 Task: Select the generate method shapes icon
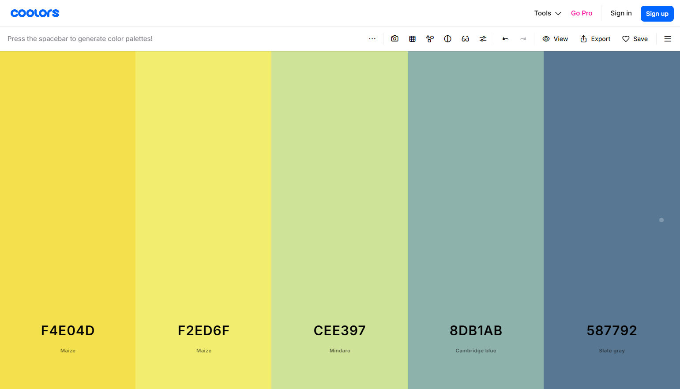[x=430, y=39]
